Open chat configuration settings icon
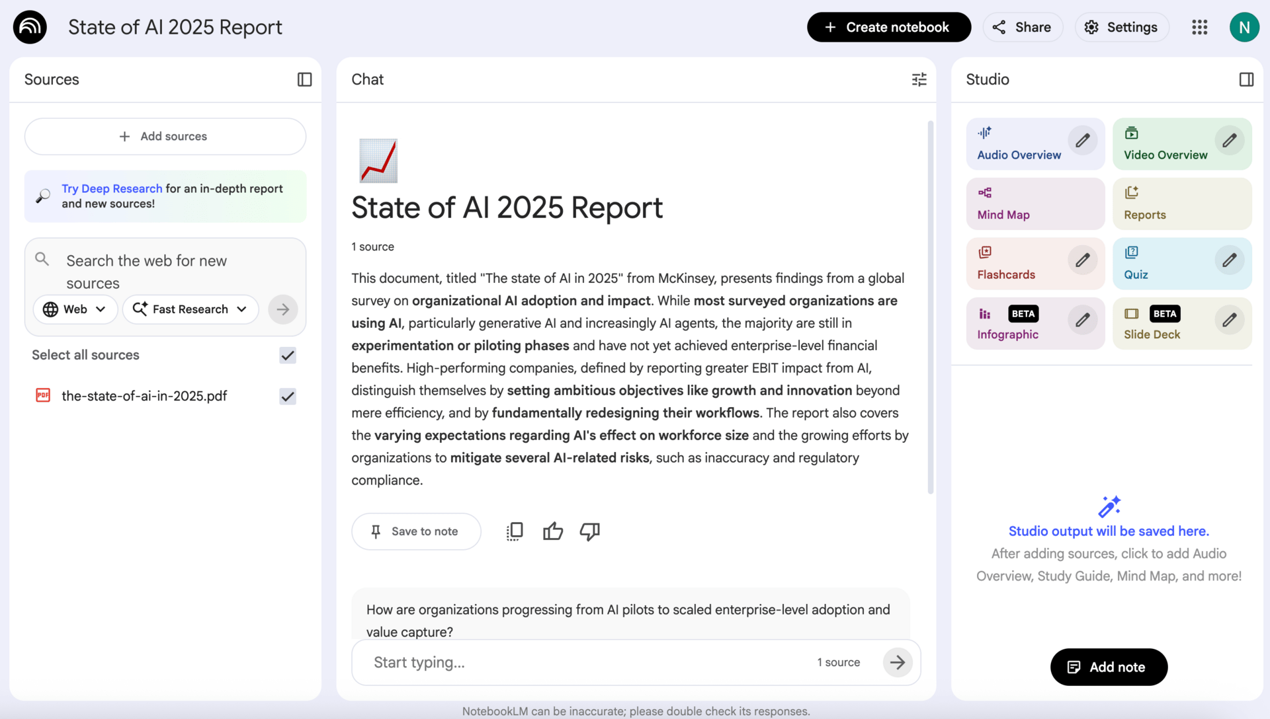Image resolution: width=1270 pixels, height=719 pixels. click(x=919, y=79)
